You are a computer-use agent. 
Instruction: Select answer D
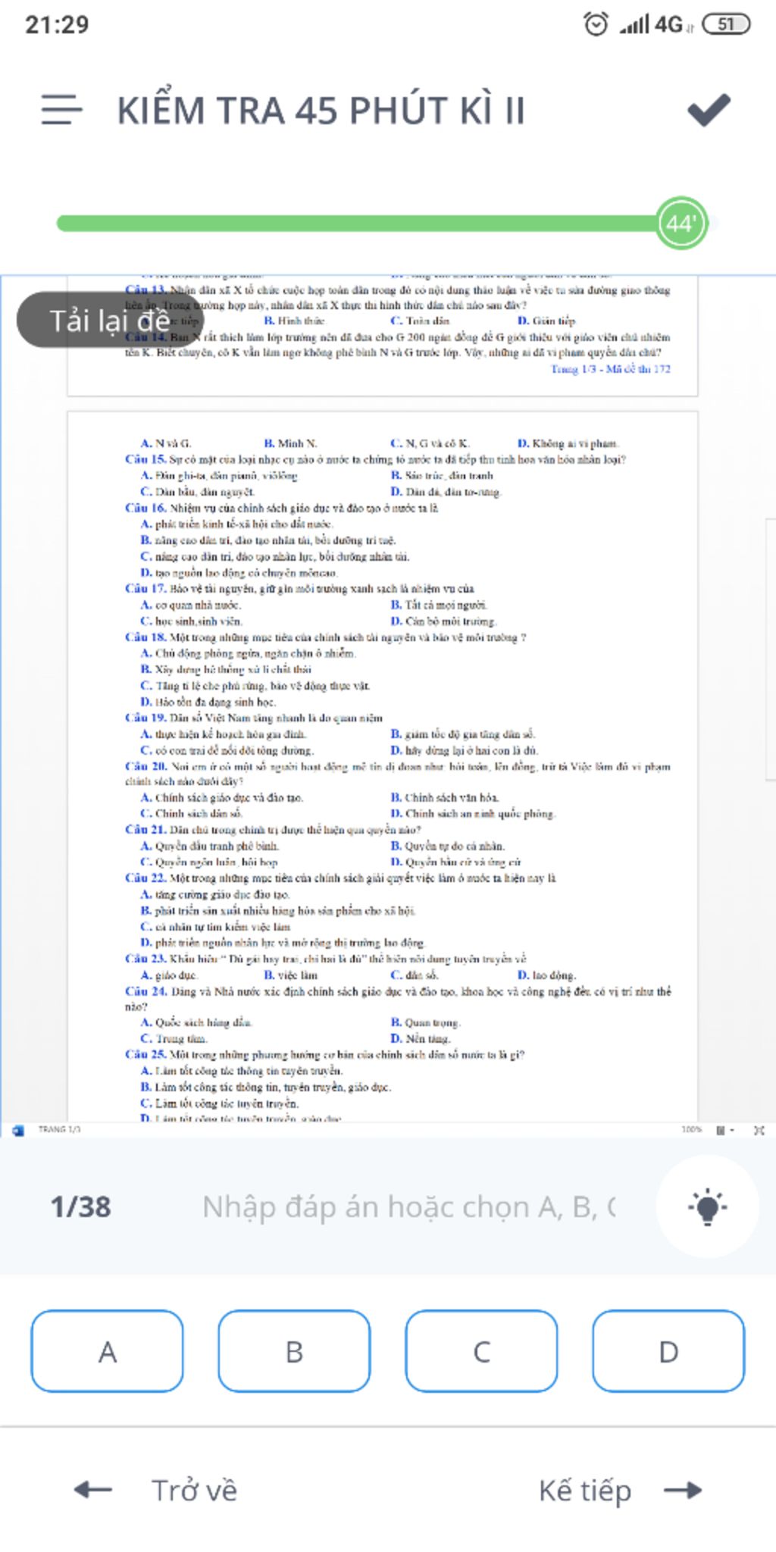pyautogui.click(x=668, y=1352)
